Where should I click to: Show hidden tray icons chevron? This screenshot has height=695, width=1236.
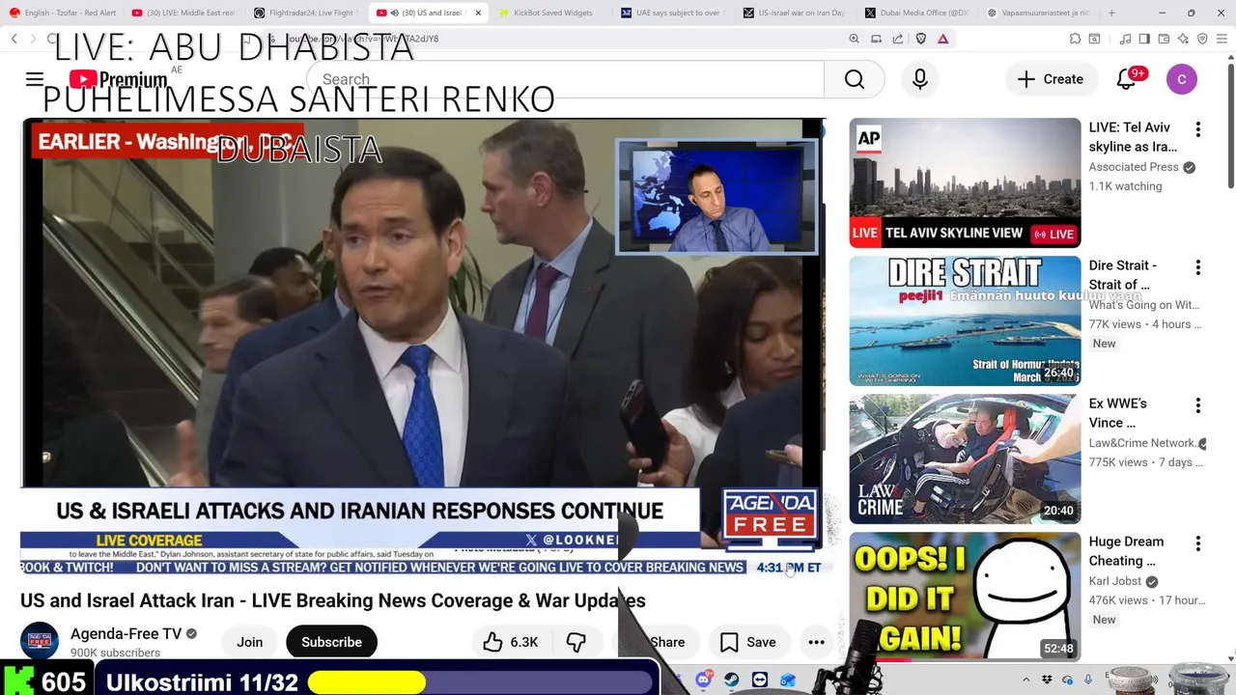1028,681
